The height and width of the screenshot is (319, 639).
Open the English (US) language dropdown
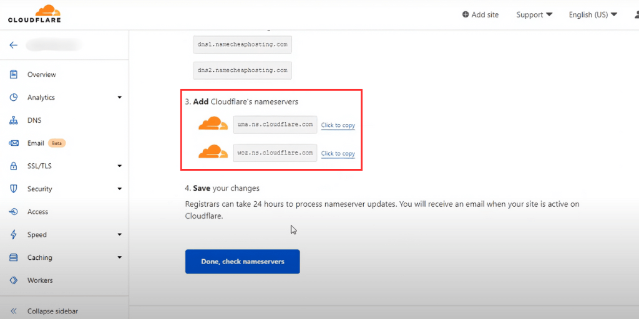(593, 15)
